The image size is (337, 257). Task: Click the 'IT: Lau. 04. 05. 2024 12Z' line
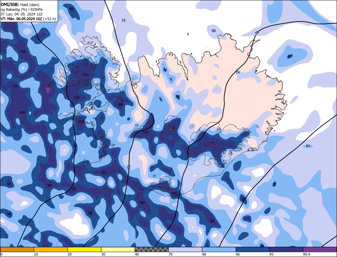(22, 14)
